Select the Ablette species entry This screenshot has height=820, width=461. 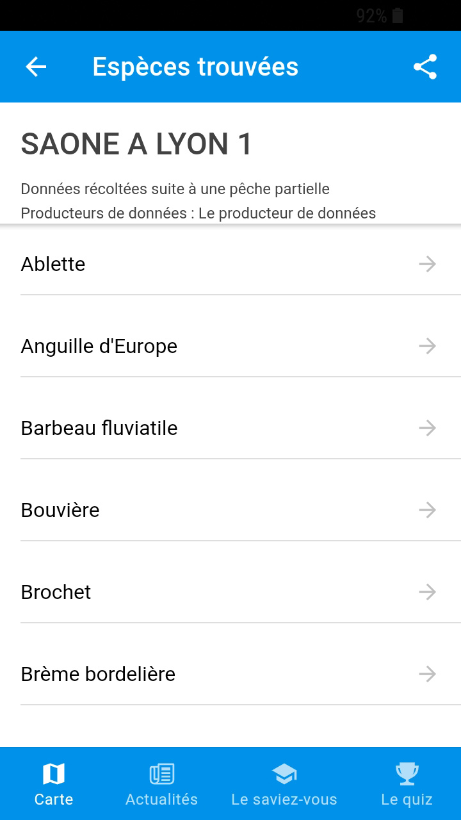[53, 264]
